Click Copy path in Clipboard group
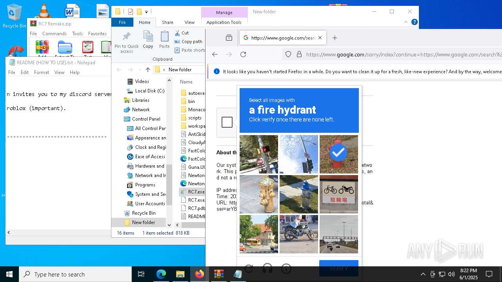The image size is (502, 282). tap(189, 42)
